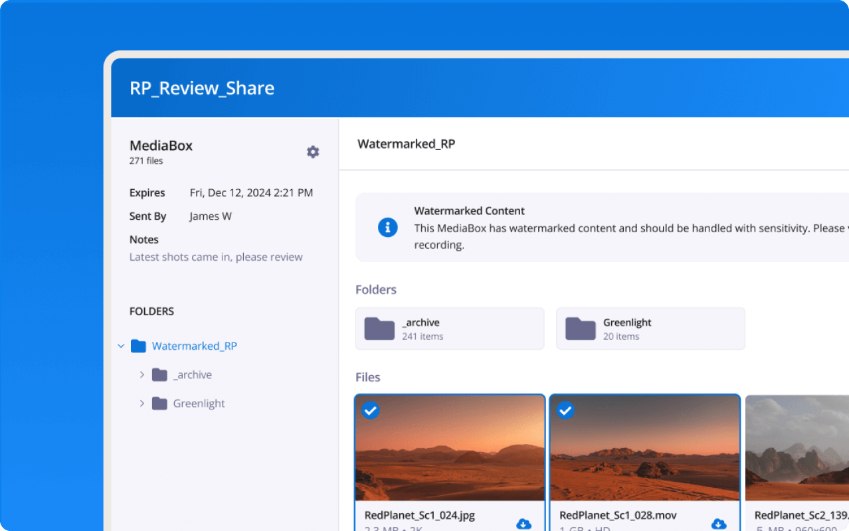Click the blue Watermarked_RP folder icon in sidebar
This screenshot has width=849, height=531.
[x=138, y=346]
